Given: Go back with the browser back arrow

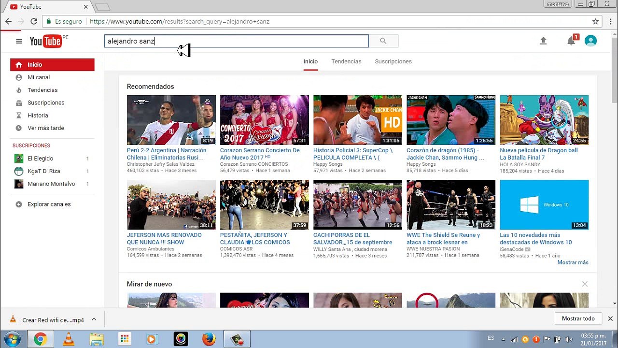Looking at the screenshot, I should pos(8,21).
